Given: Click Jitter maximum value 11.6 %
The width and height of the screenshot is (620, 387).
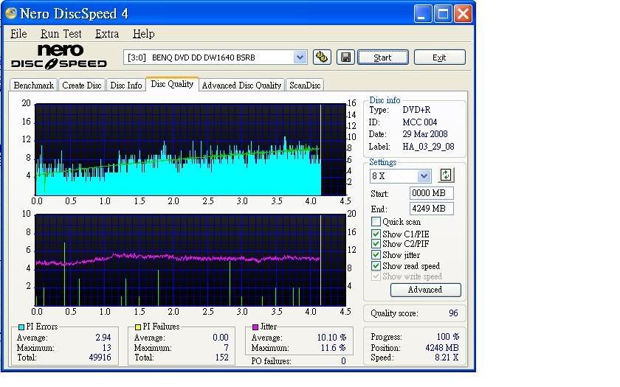Looking at the screenshot, I should coord(334,347).
